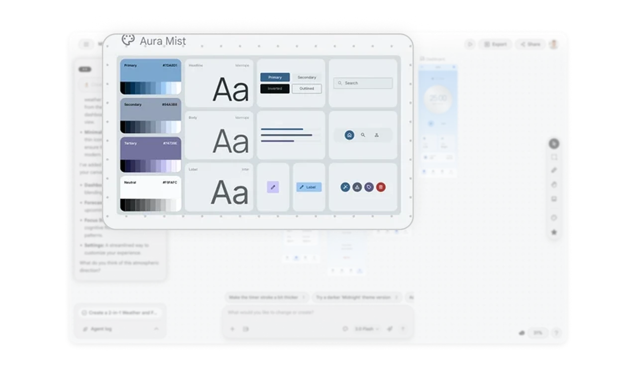Image resolution: width=637 pixels, height=375 pixels.
Task: Click the red trash round icon
Action: 381,187
